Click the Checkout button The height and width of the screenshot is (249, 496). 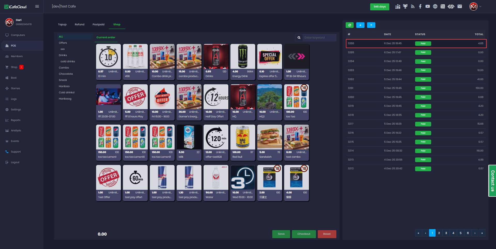point(304,234)
